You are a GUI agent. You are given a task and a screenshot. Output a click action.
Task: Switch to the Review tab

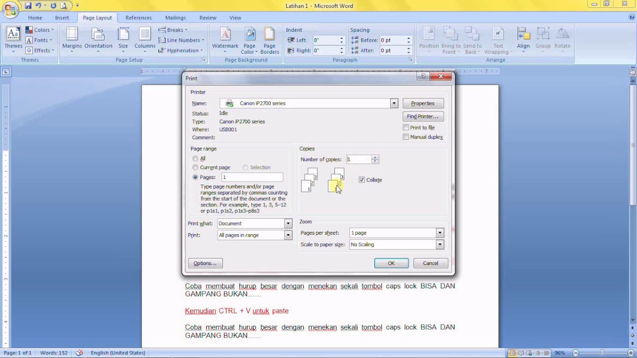(208, 18)
